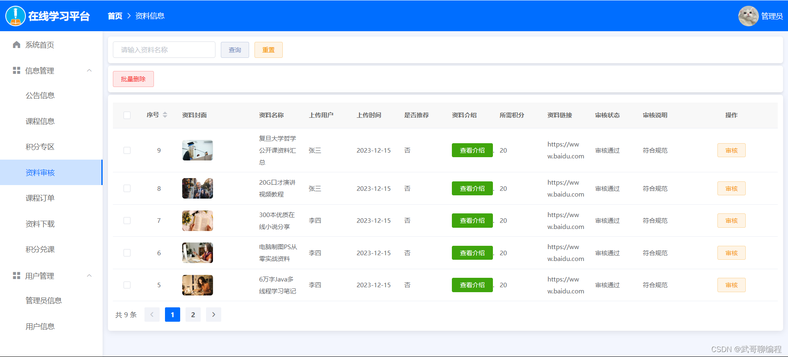Open 课程订单 menu item
This screenshot has height=357, width=788.
tap(51, 198)
